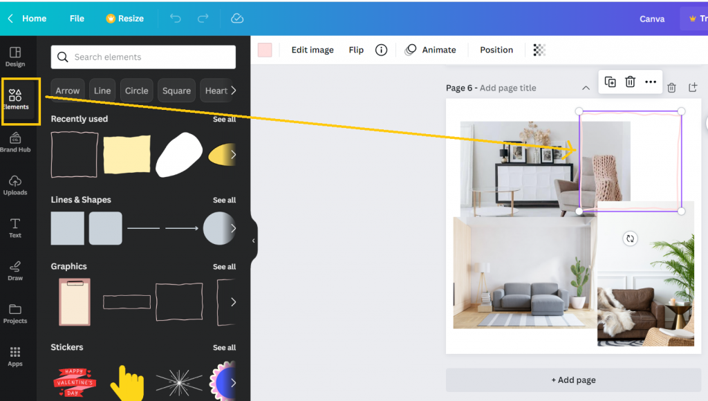Open the Text panel
The height and width of the screenshot is (401, 708).
tap(15, 228)
